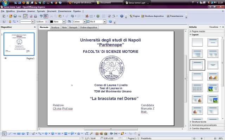
Task: Open OpenOffice help question mark icon
Action: pos(122,16)
